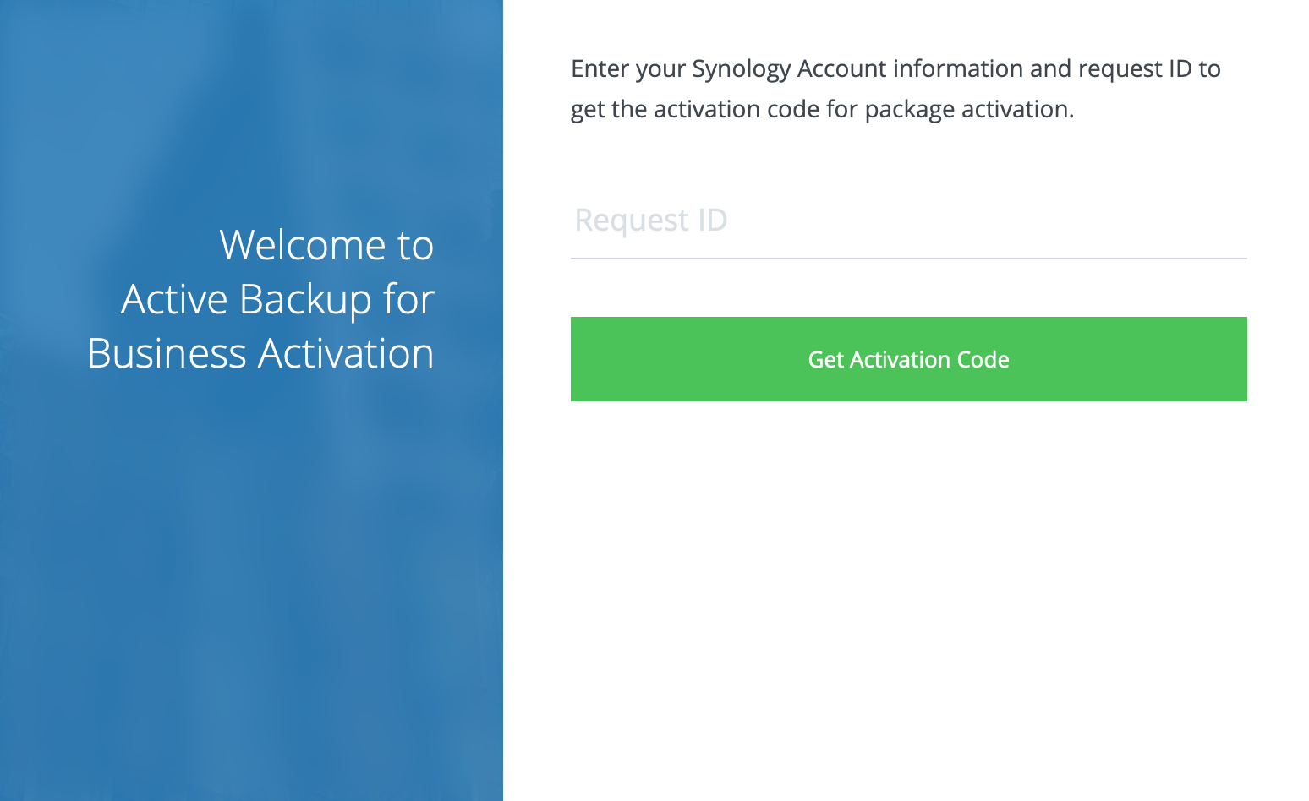Click the "Welcome to" heading line
The width and height of the screenshot is (1309, 801).
pyautogui.click(x=326, y=245)
